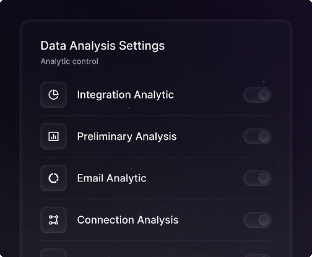The image size is (312, 257).
Task: Click the dashed divider under Preliminary Analysis
Action: click(156, 157)
